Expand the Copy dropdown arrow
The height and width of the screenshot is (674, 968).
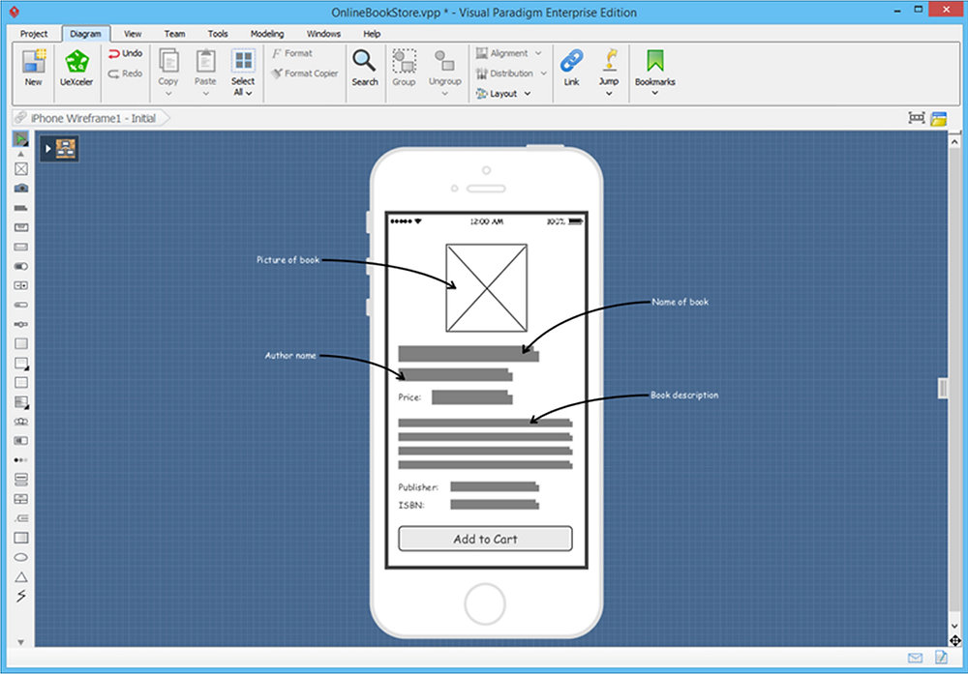168,94
